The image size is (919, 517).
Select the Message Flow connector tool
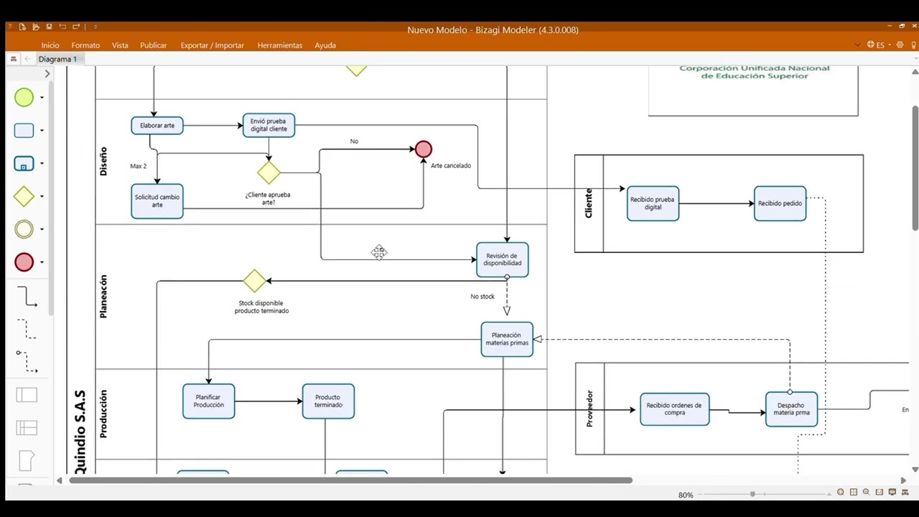[x=27, y=361]
